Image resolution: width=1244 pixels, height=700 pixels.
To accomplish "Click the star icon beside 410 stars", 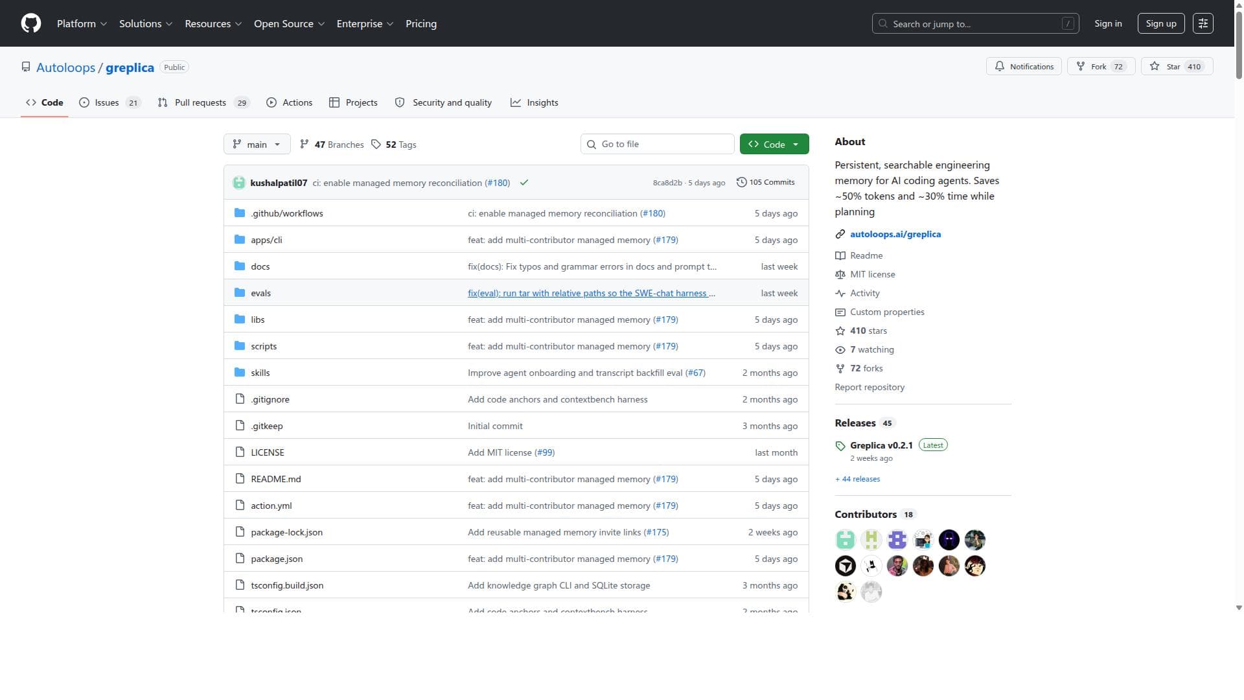I will coord(840,331).
